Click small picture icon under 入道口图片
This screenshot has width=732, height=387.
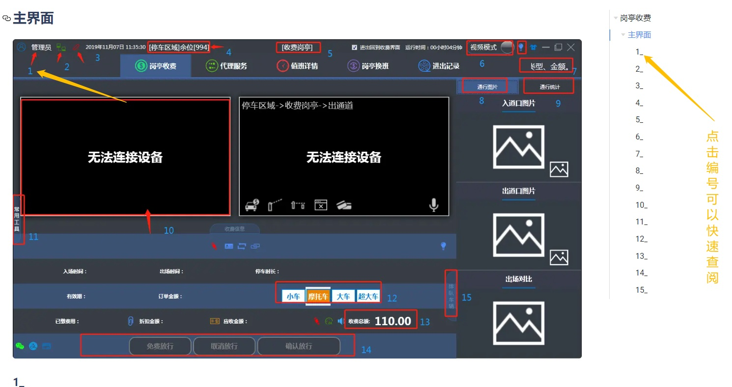pyautogui.click(x=559, y=169)
